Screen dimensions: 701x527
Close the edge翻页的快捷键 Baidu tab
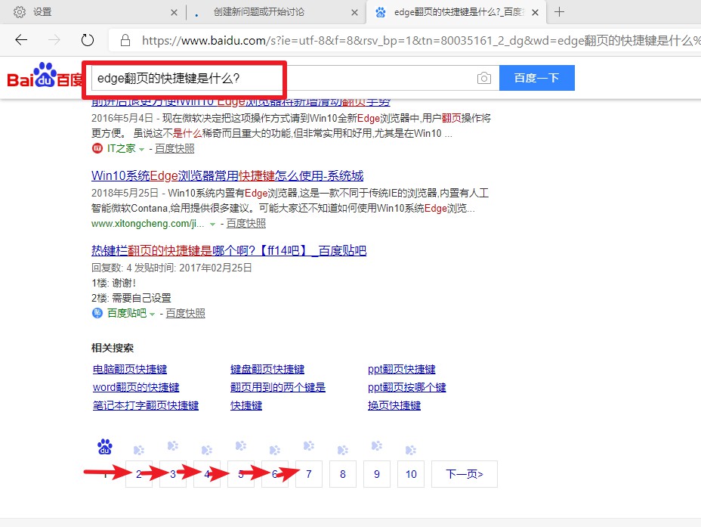pyautogui.click(x=535, y=13)
